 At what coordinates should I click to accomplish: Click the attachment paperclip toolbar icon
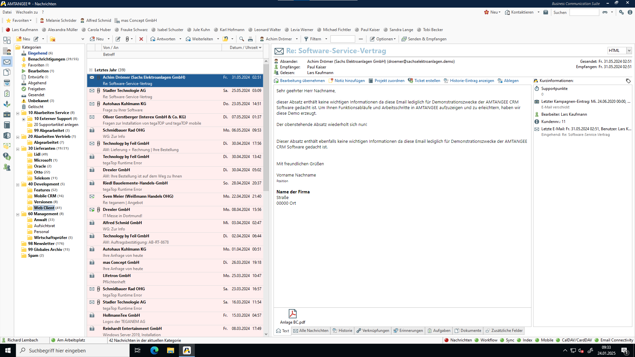(x=127, y=39)
